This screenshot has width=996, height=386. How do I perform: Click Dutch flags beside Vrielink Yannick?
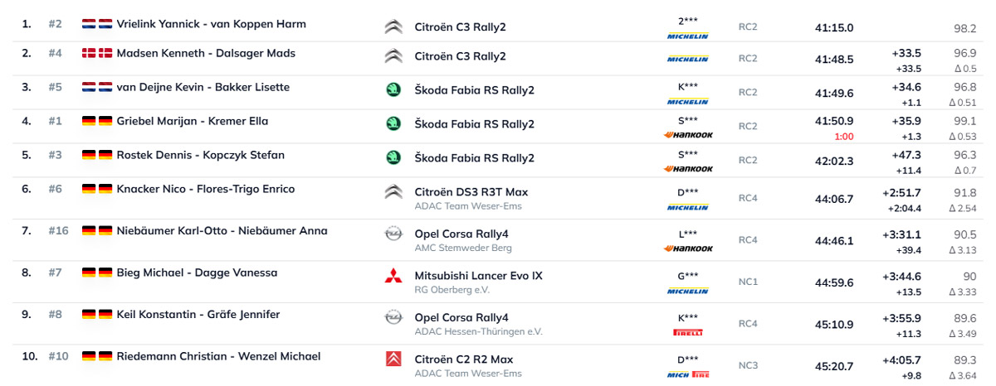click(x=97, y=24)
